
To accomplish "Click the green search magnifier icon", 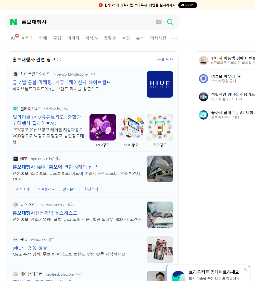I will point(170,22).
